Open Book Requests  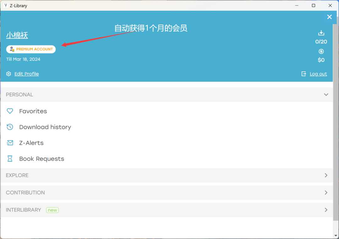[42, 159]
